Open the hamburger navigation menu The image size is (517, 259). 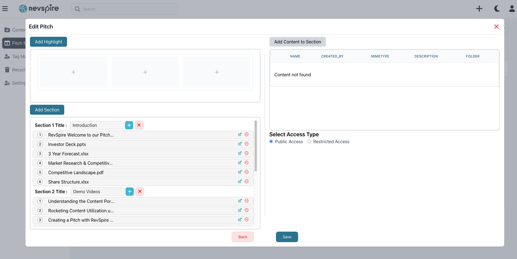[5, 9]
